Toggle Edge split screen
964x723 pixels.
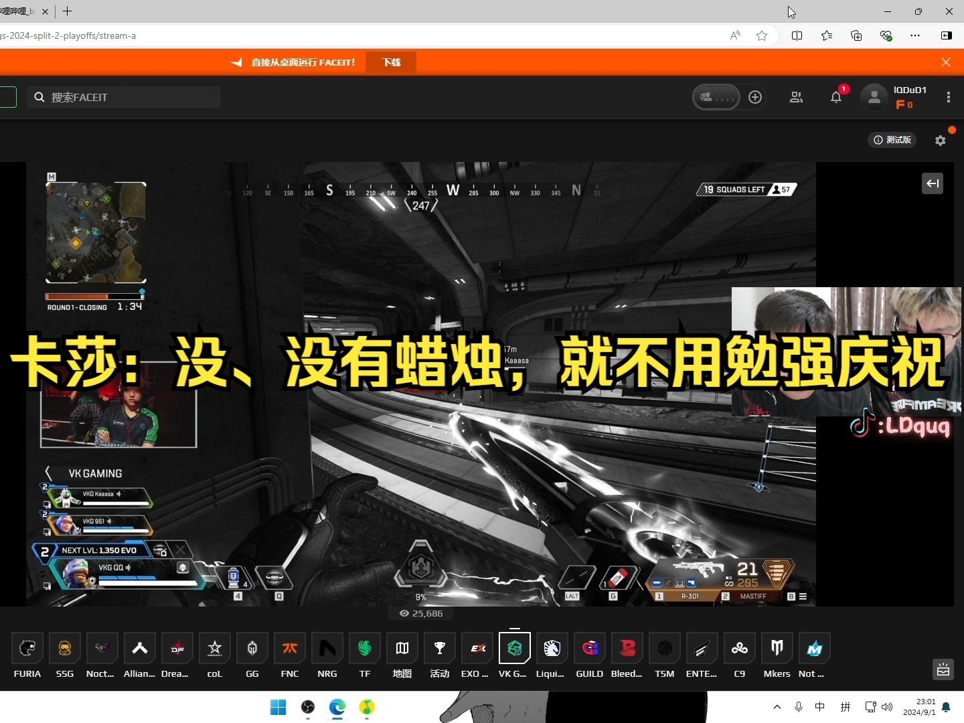tap(797, 35)
